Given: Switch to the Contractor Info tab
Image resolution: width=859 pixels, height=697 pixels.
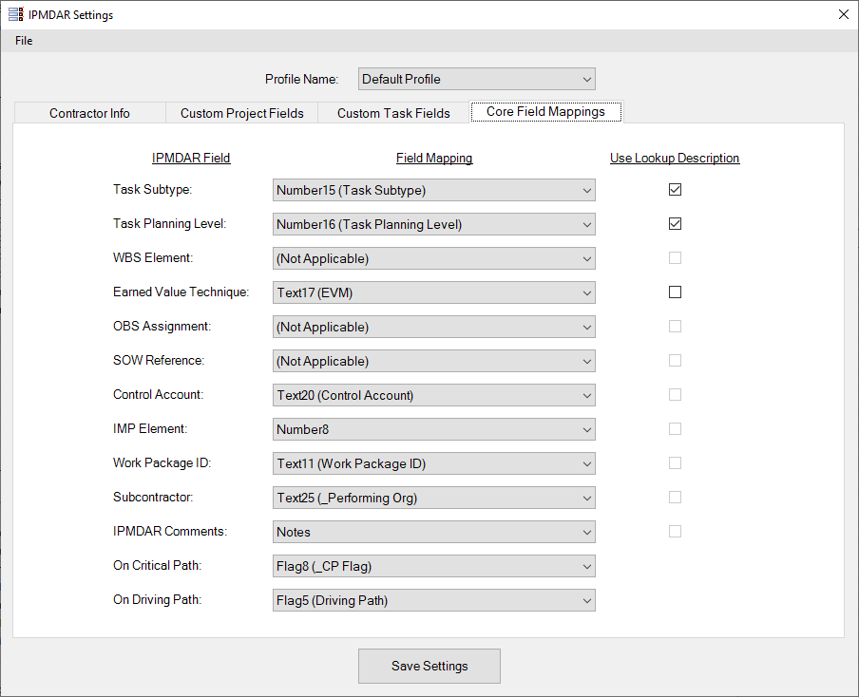Looking at the screenshot, I should click(89, 113).
